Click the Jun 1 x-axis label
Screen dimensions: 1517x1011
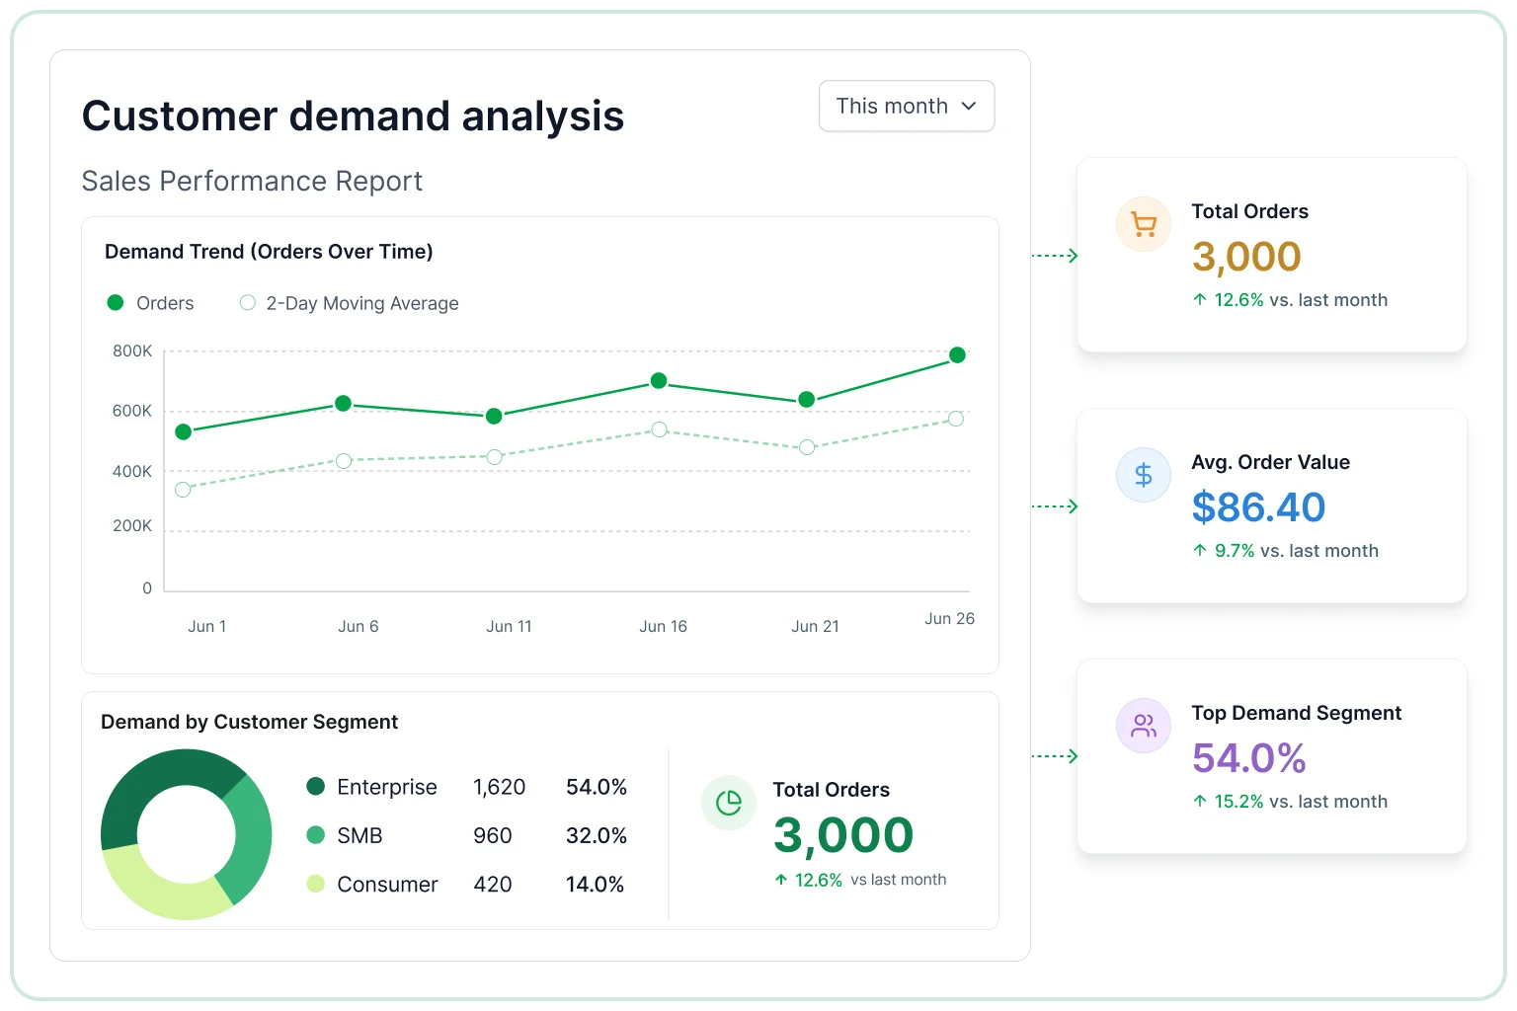coord(207,626)
